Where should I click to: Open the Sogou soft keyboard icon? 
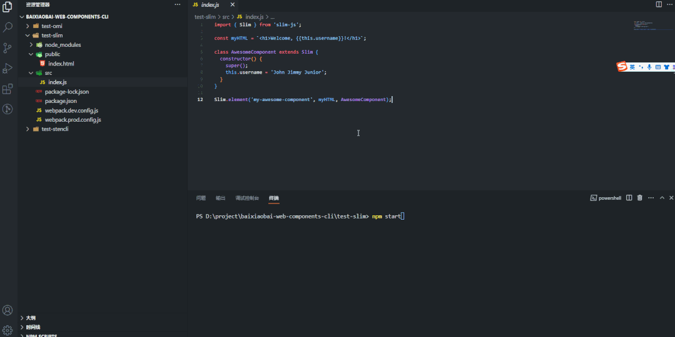tap(657, 67)
